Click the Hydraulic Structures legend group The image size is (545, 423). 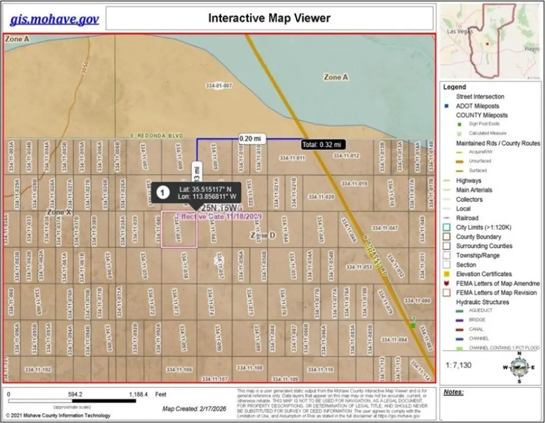[482, 302]
